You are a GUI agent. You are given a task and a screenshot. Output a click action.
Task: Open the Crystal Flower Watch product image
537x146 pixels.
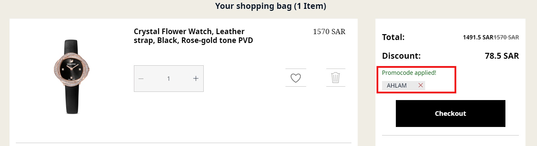pos(72,77)
